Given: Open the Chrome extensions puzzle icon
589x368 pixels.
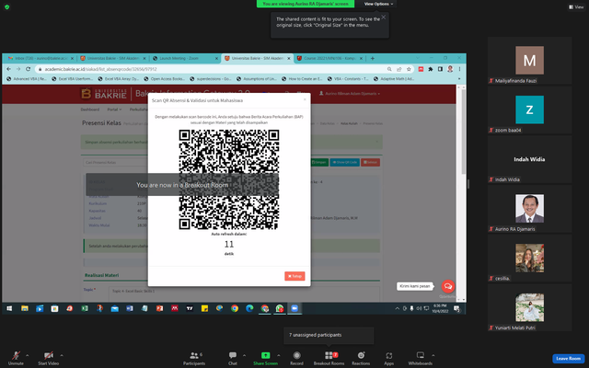Looking at the screenshot, I should pyautogui.click(x=431, y=69).
